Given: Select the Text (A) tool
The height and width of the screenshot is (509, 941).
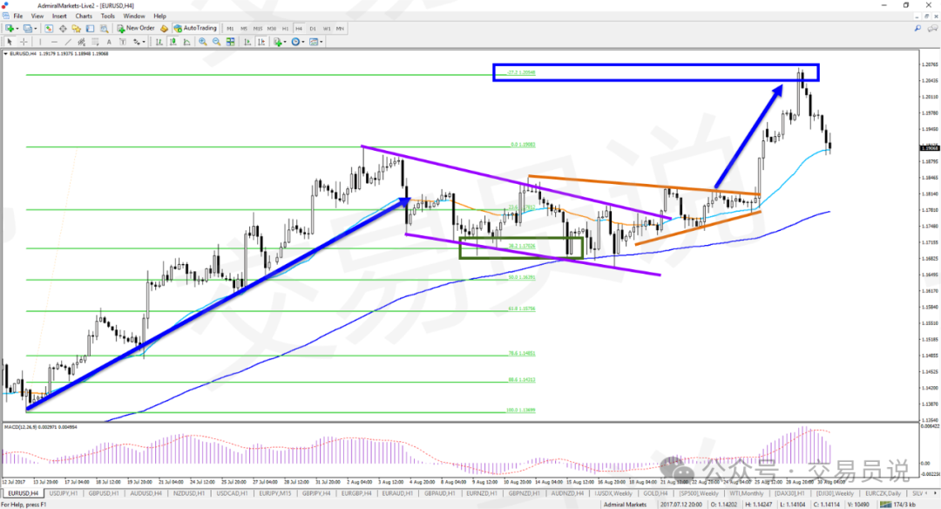Looking at the screenshot, I should pyautogui.click(x=109, y=42).
